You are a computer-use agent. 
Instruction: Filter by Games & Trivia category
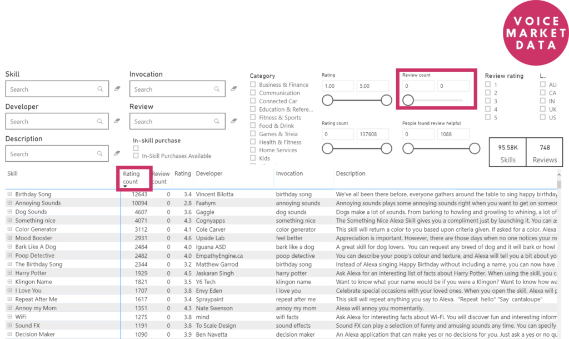(253, 133)
